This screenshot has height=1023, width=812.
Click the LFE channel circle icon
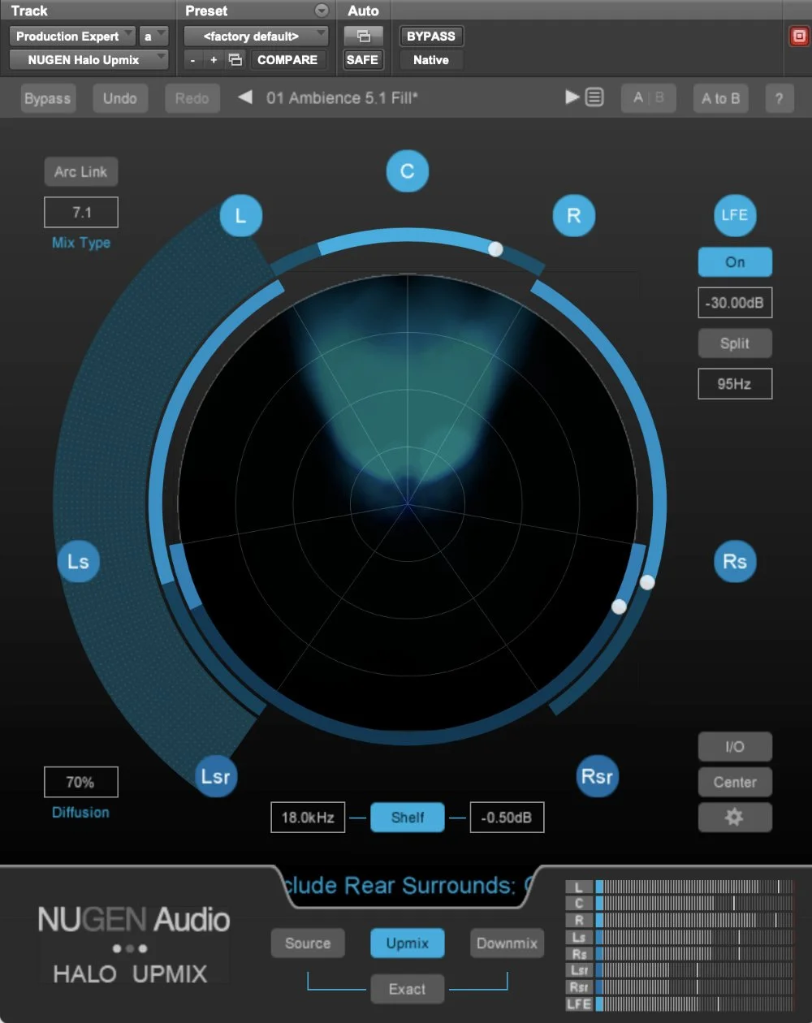[735, 216]
